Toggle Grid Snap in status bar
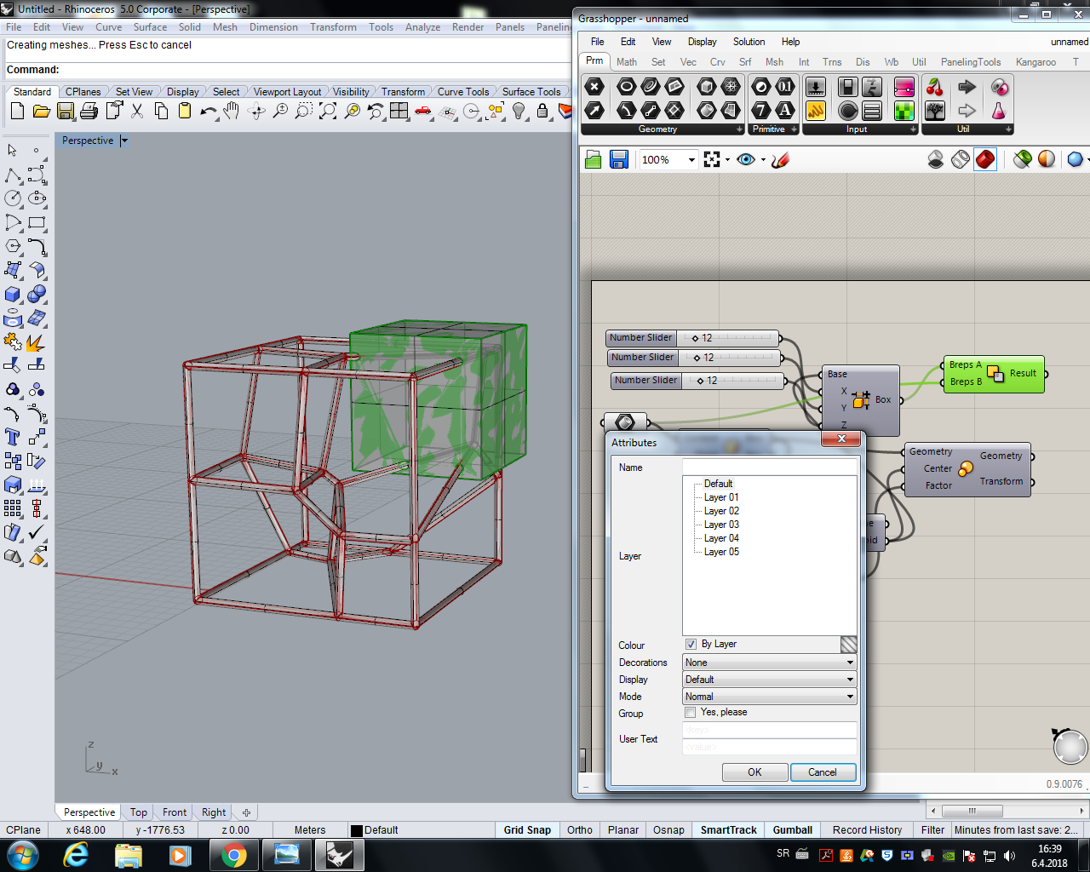The height and width of the screenshot is (872, 1090). tap(527, 830)
